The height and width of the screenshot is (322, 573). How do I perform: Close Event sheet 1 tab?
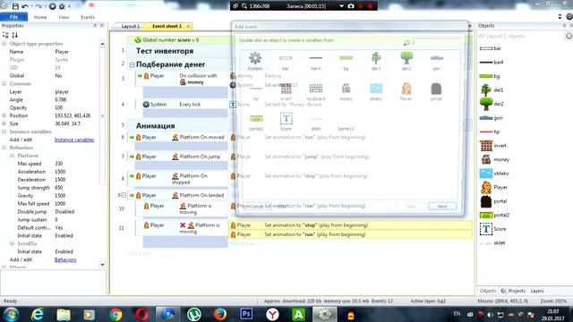[x=189, y=26]
